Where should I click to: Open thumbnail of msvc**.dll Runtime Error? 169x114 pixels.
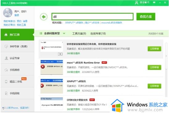tap(52, 67)
